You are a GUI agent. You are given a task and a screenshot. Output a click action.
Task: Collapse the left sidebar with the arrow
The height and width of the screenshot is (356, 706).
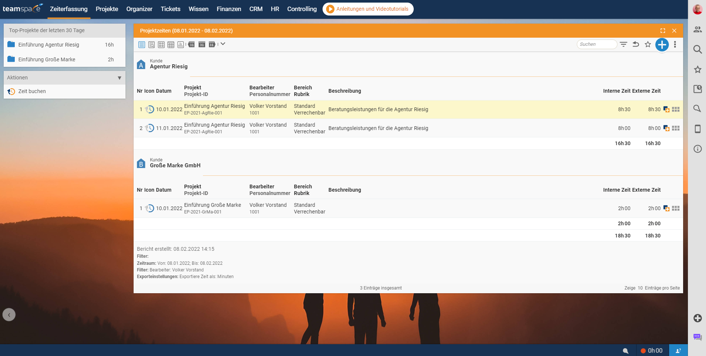click(x=8, y=314)
